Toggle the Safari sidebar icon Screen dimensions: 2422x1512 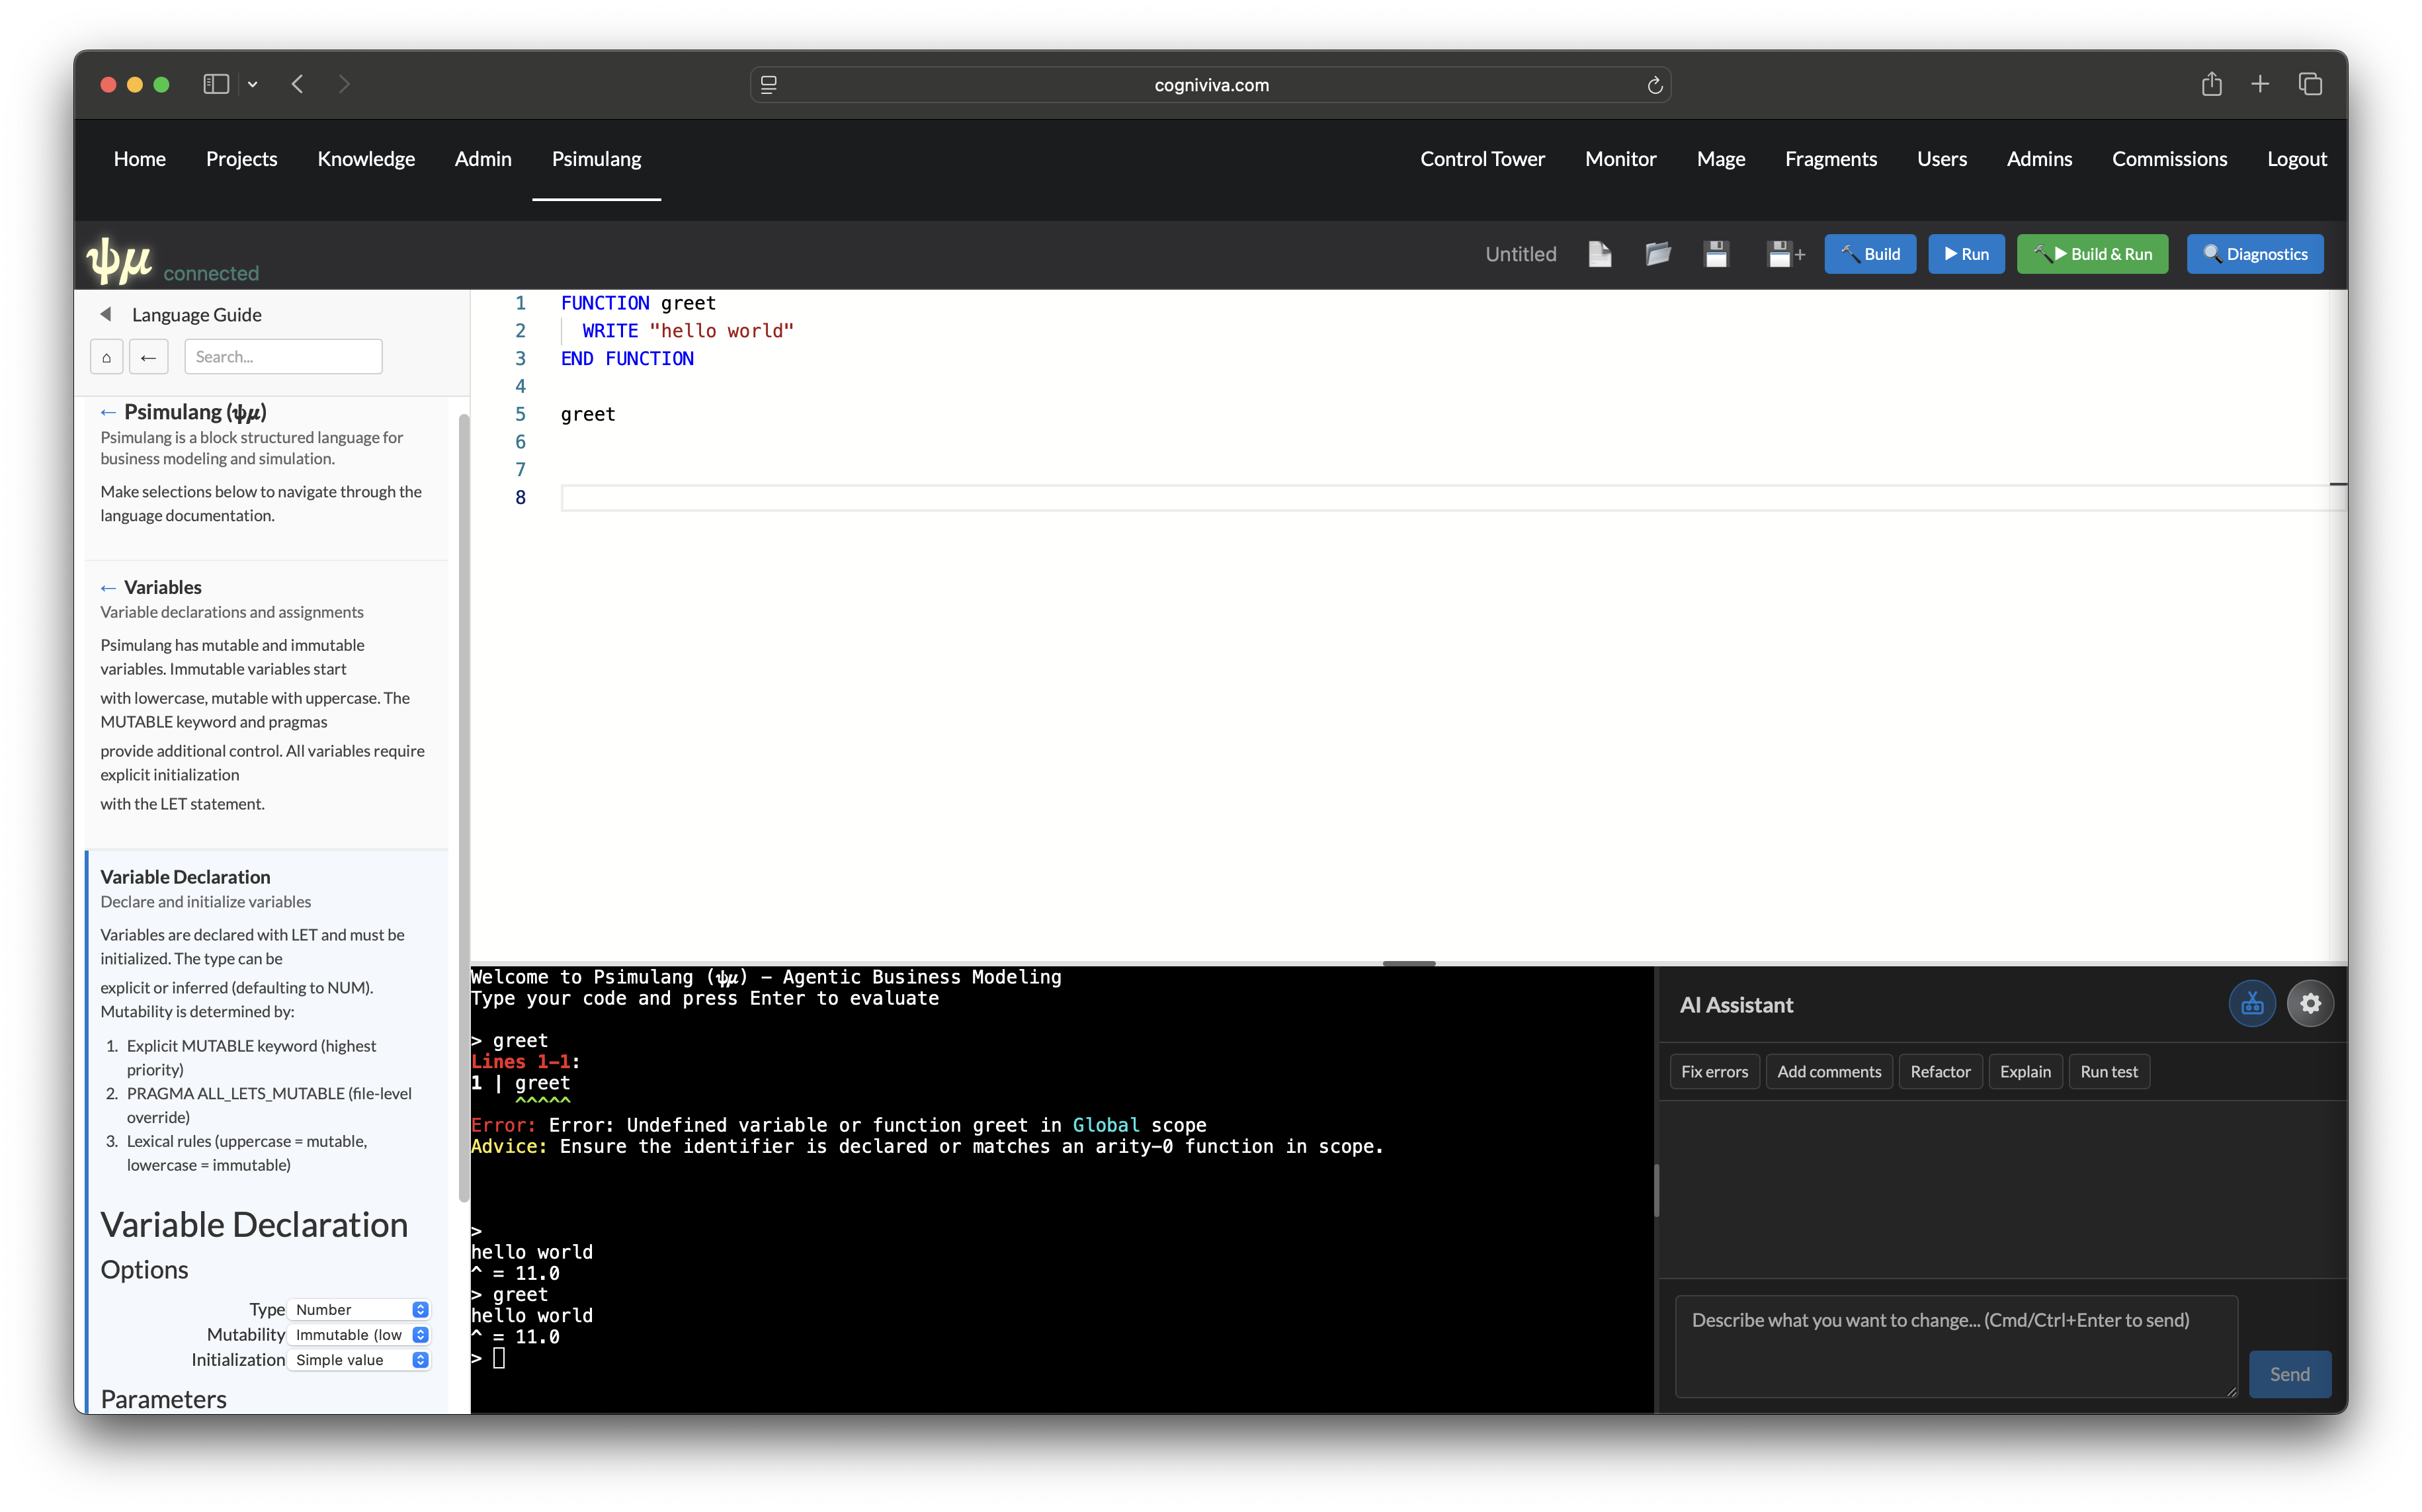pyautogui.click(x=216, y=84)
